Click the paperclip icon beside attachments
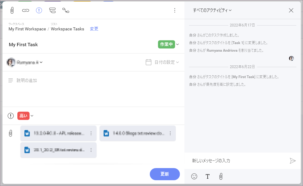The width and height of the screenshot is (303, 186). click(x=11, y=133)
